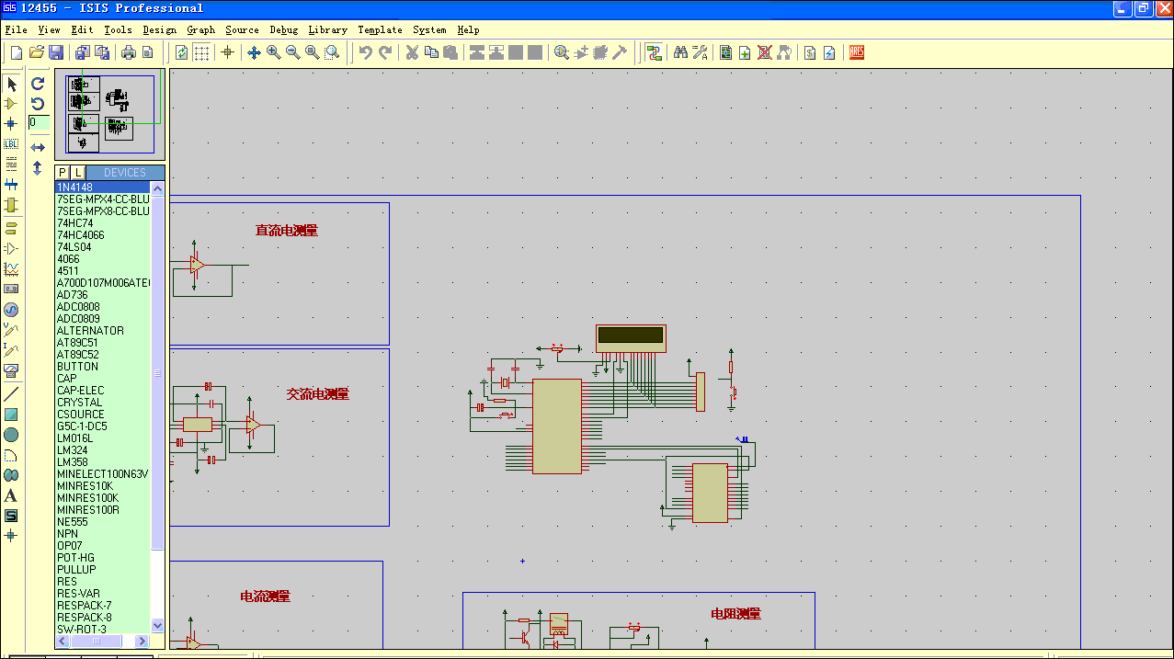Toggle the grid display in the toolbar
This screenshot has height=659, width=1174.
click(201, 52)
